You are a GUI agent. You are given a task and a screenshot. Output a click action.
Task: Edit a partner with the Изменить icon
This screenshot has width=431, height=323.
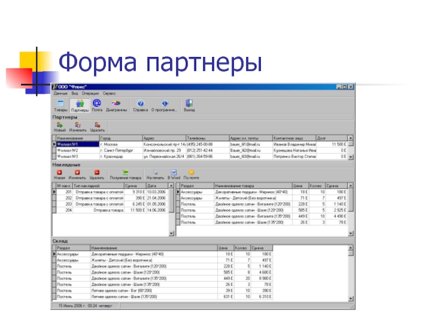(x=78, y=127)
